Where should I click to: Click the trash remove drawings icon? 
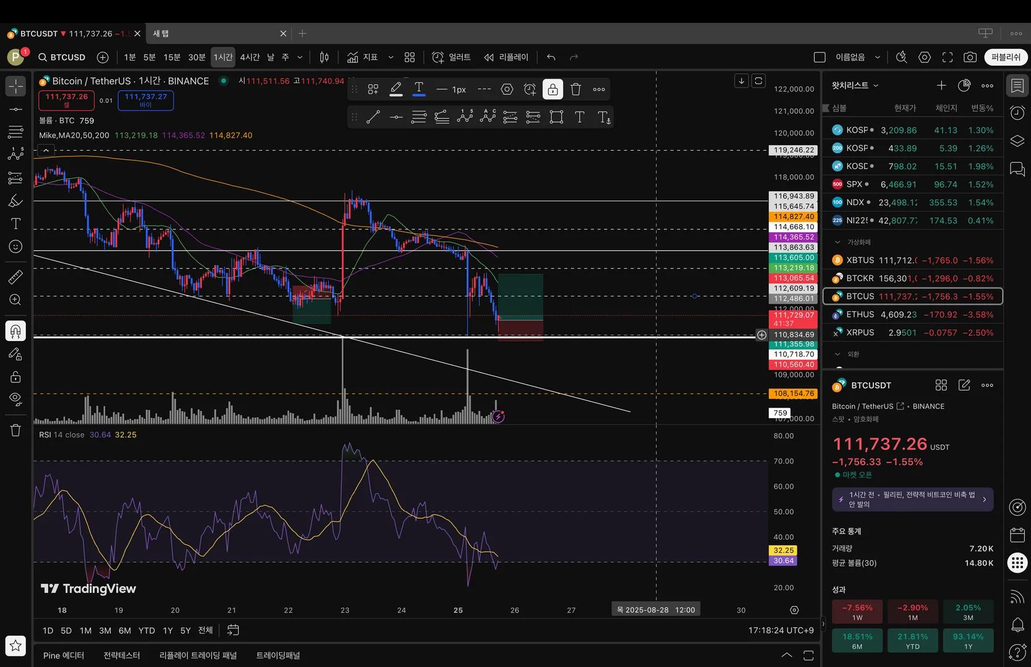click(15, 430)
